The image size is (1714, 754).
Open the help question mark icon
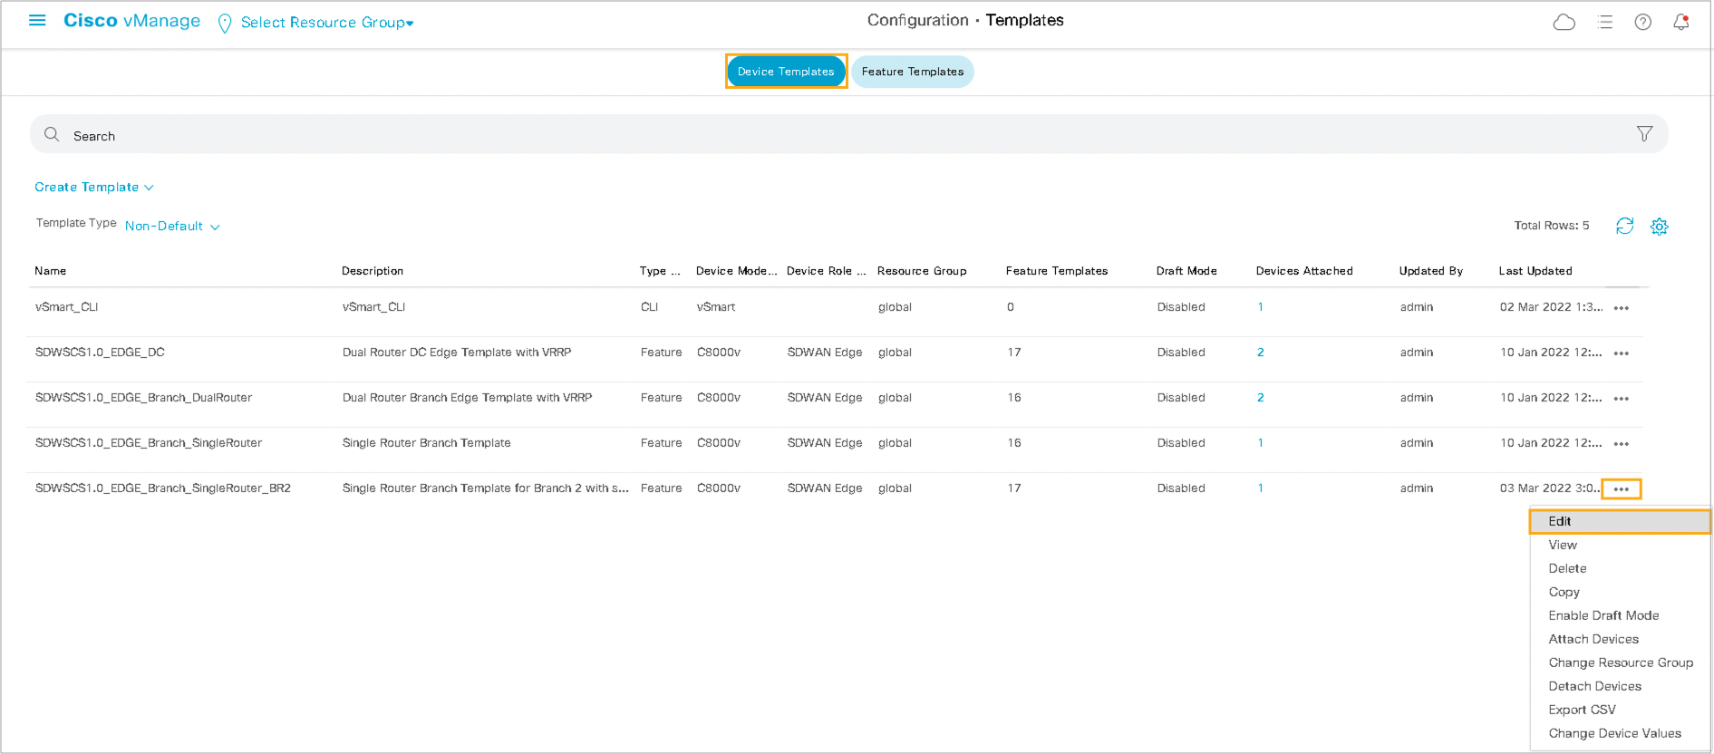point(1642,22)
